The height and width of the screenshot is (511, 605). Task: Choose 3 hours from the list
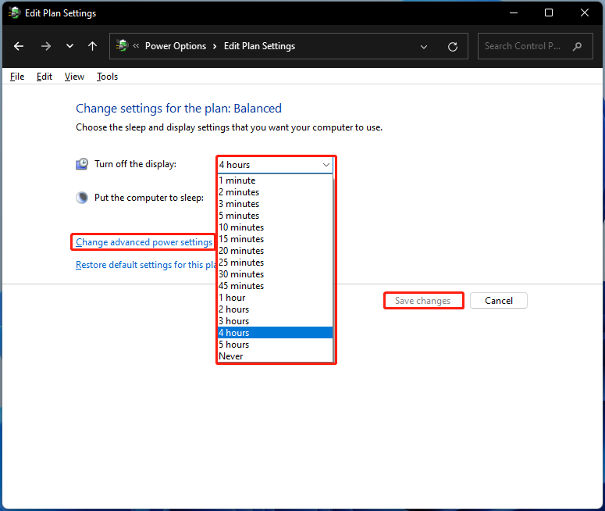pos(276,321)
